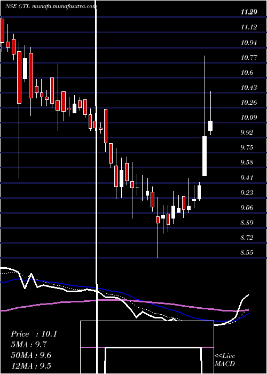
Task: Select the 10.77 price axis label
Action: click(249, 58)
